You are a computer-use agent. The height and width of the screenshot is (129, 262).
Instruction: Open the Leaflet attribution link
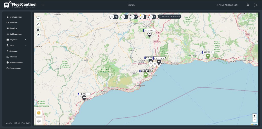click(255, 124)
